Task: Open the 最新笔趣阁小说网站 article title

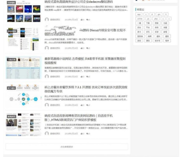Action: pos(85,59)
